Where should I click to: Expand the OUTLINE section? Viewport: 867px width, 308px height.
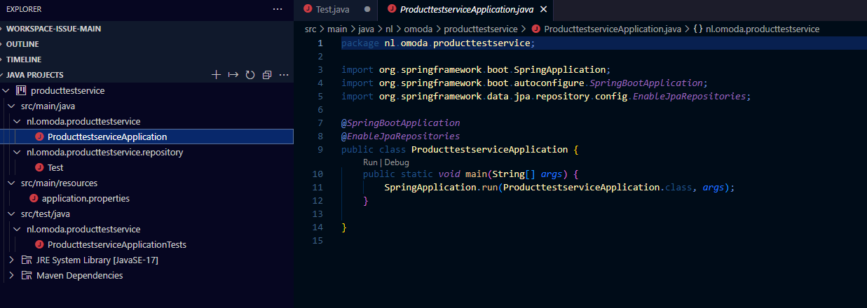click(21, 44)
